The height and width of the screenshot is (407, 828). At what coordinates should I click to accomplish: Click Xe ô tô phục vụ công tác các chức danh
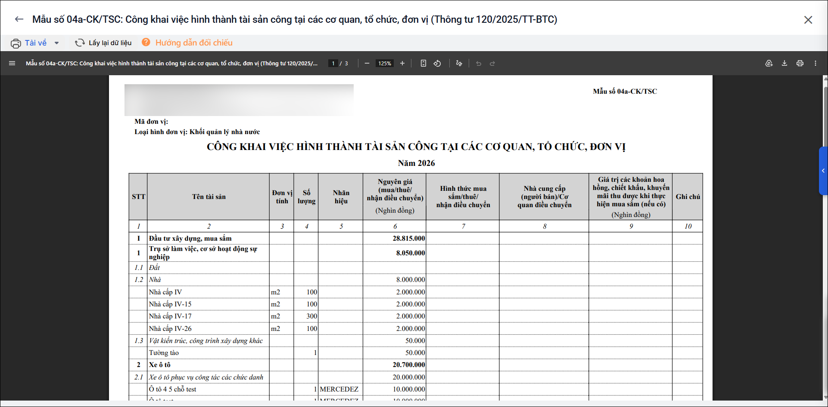206,377
